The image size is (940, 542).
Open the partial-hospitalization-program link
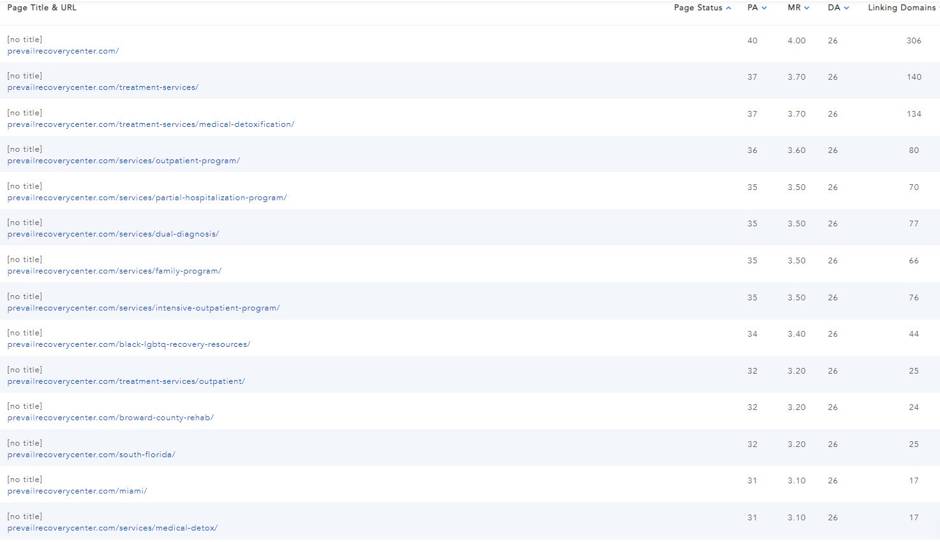[147, 198]
